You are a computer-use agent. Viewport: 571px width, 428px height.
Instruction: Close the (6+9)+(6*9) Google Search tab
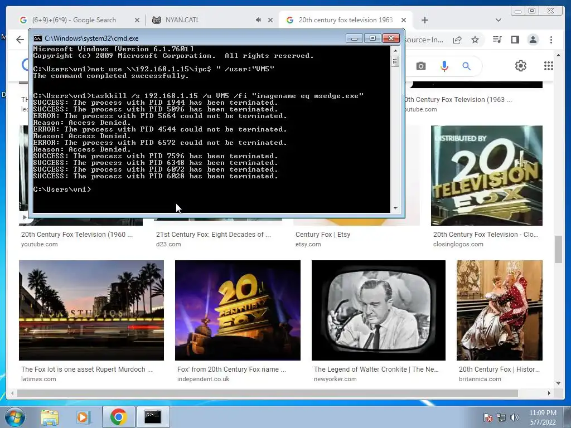tap(137, 20)
